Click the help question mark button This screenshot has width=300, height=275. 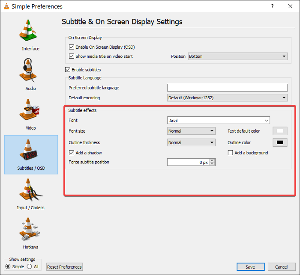(272, 6)
